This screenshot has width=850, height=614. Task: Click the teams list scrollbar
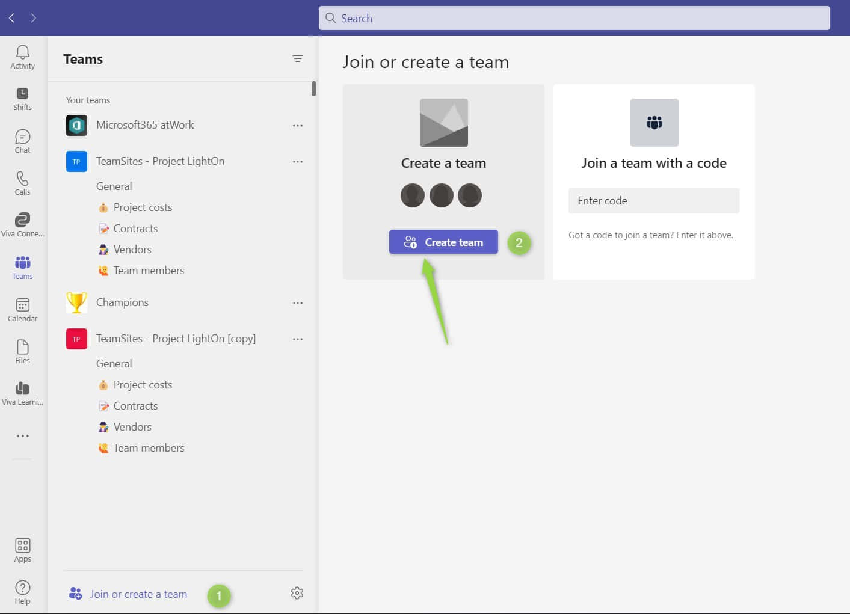tap(313, 89)
